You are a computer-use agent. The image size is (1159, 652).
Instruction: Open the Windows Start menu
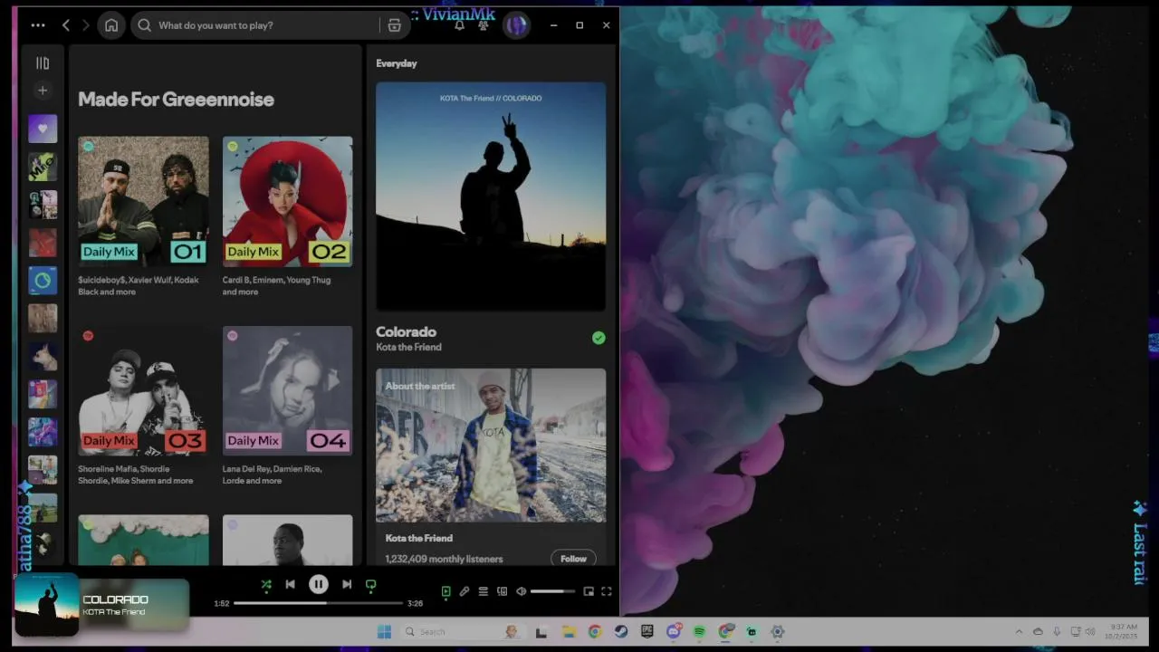coord(384,631)
